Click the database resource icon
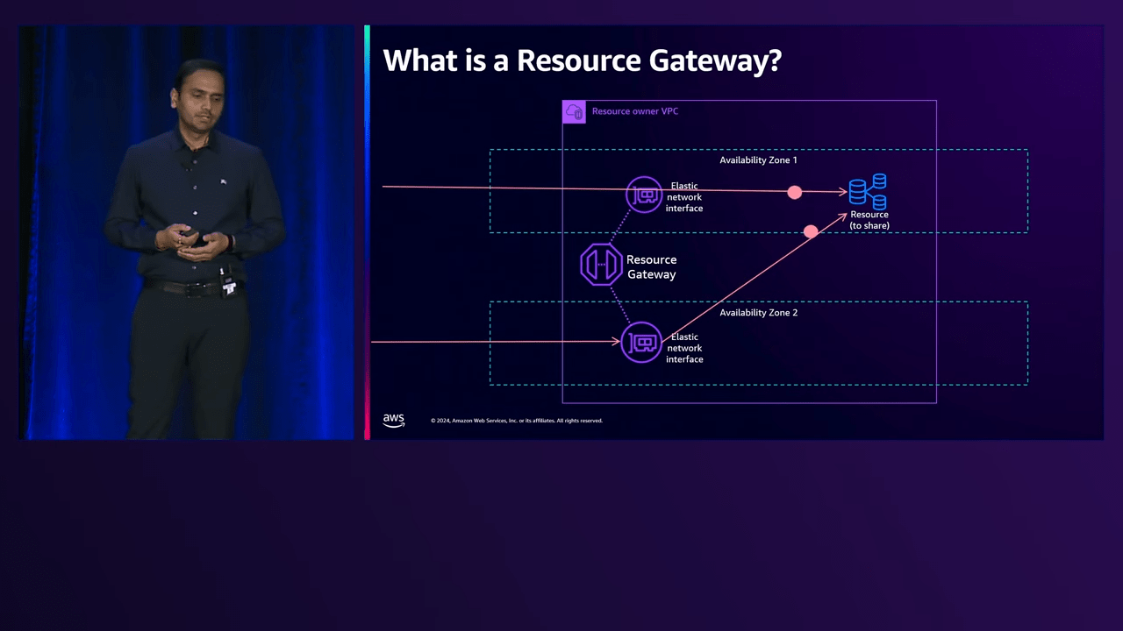 click(x=868, y=191)
